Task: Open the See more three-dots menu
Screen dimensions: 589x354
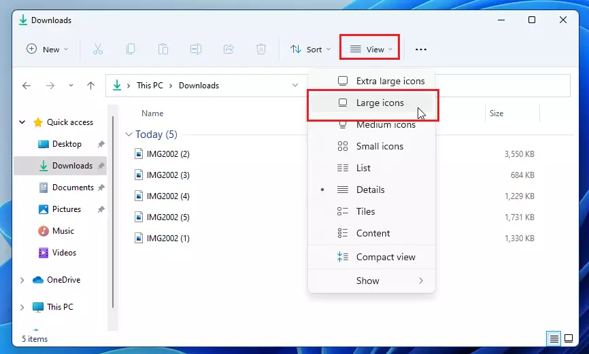Action: coord(421,50)
